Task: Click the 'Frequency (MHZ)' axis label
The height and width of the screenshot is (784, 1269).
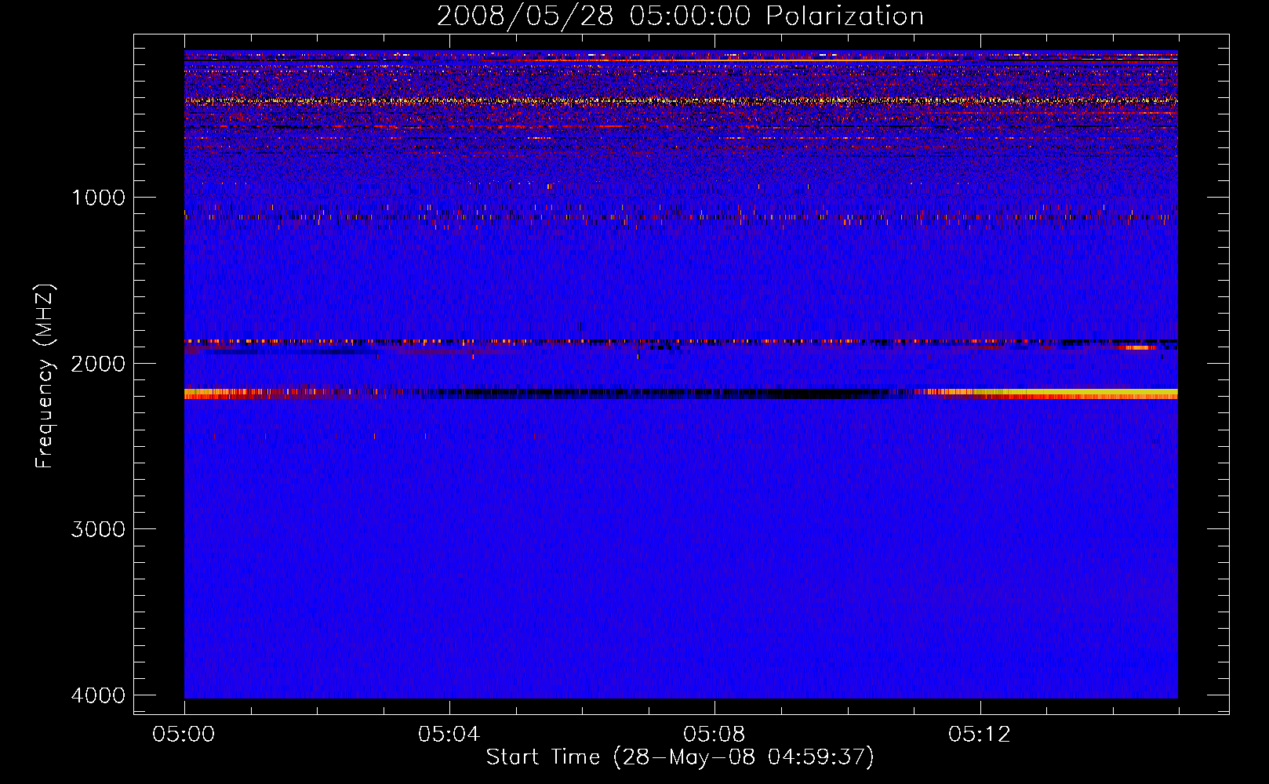Action: point(45,376)
